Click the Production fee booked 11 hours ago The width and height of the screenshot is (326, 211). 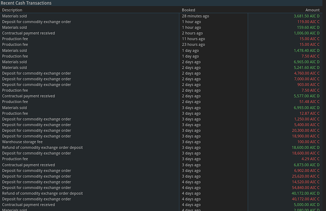pos(15,39)
